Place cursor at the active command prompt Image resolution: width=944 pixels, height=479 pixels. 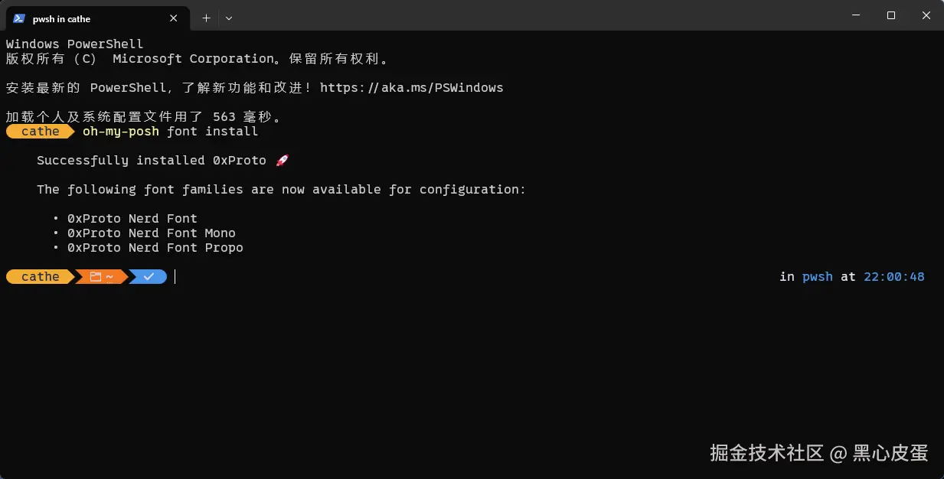[175, 277]
